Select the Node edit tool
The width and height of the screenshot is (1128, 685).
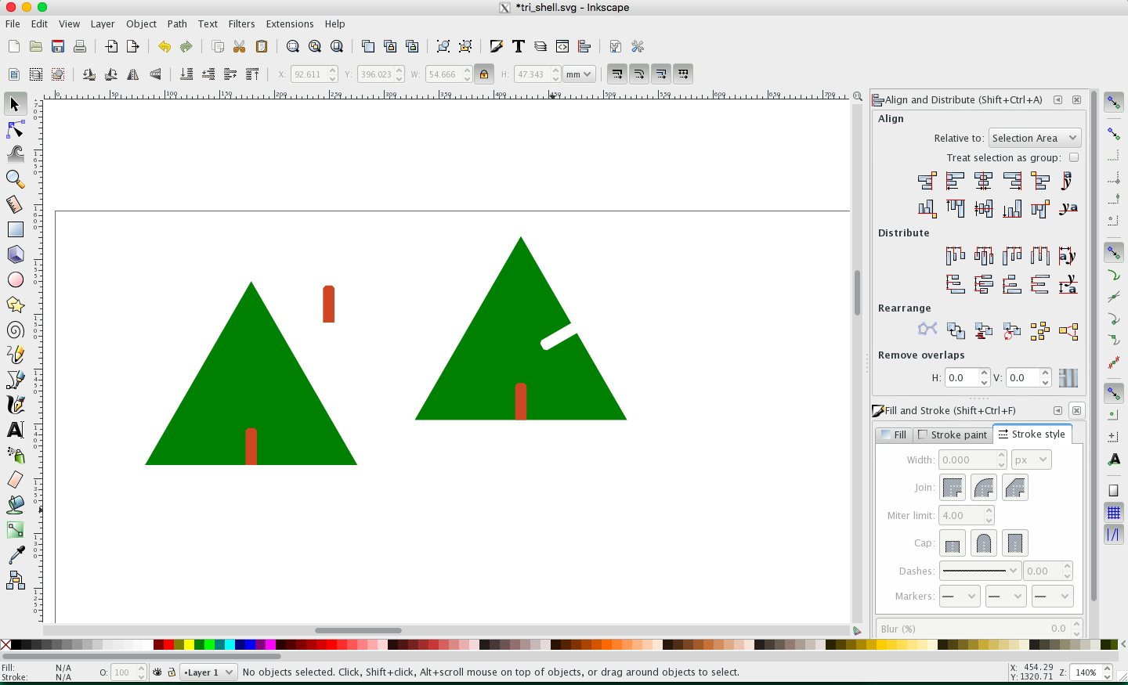pos(15,129)
